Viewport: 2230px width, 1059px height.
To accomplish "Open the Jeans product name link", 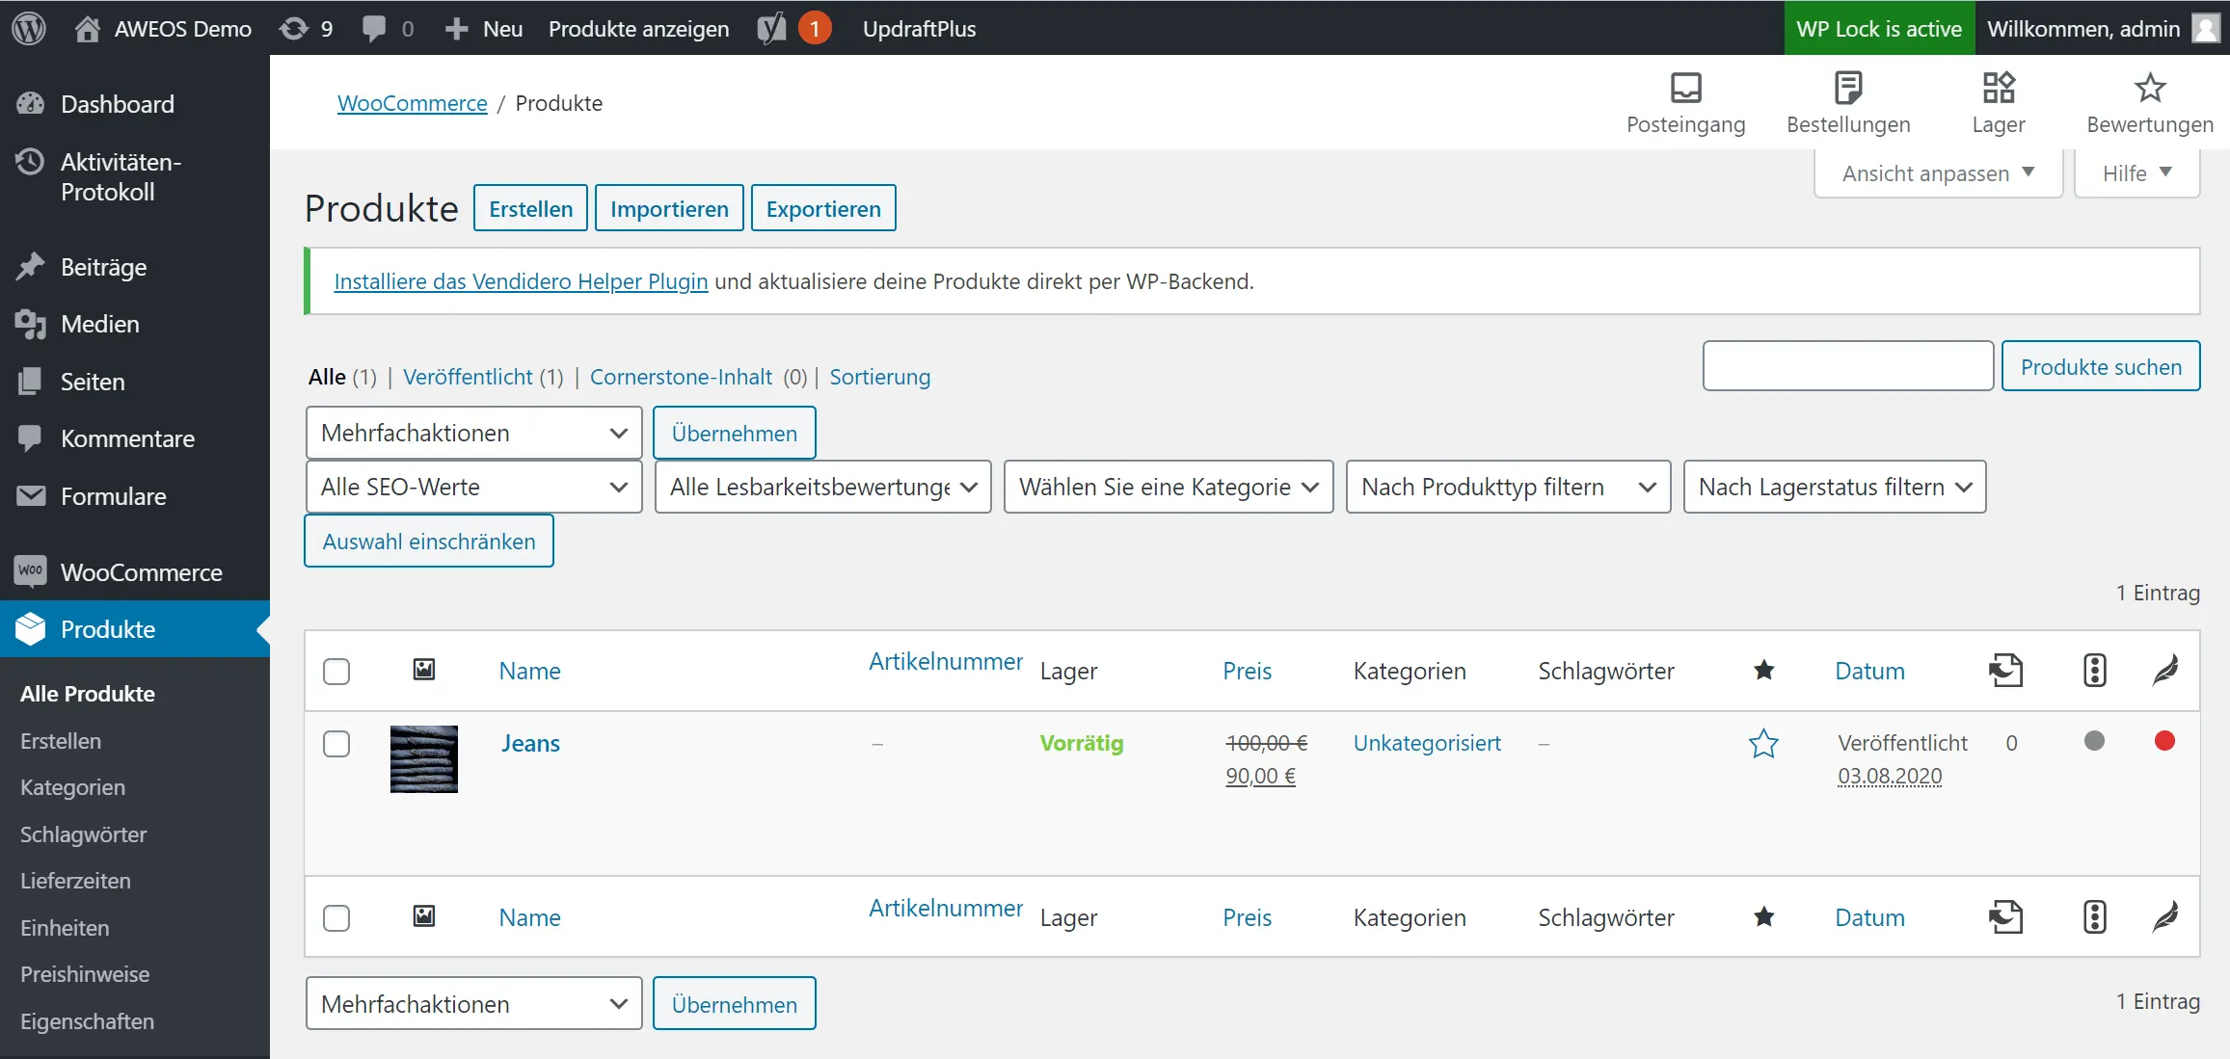I will [530, 743].
